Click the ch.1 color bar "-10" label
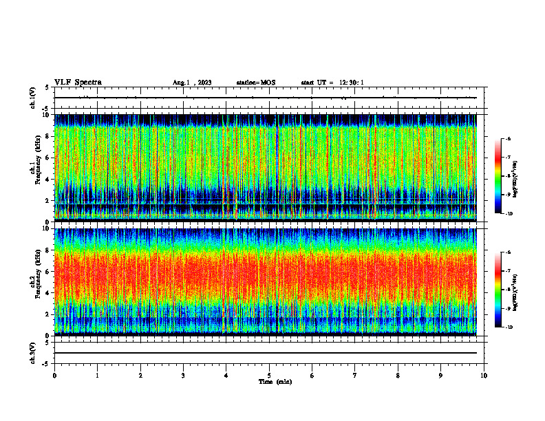 (x=509, y=214)
